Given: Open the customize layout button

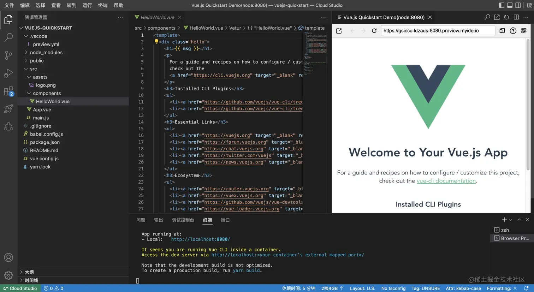Looking at the screenshot, I should 529,5.
